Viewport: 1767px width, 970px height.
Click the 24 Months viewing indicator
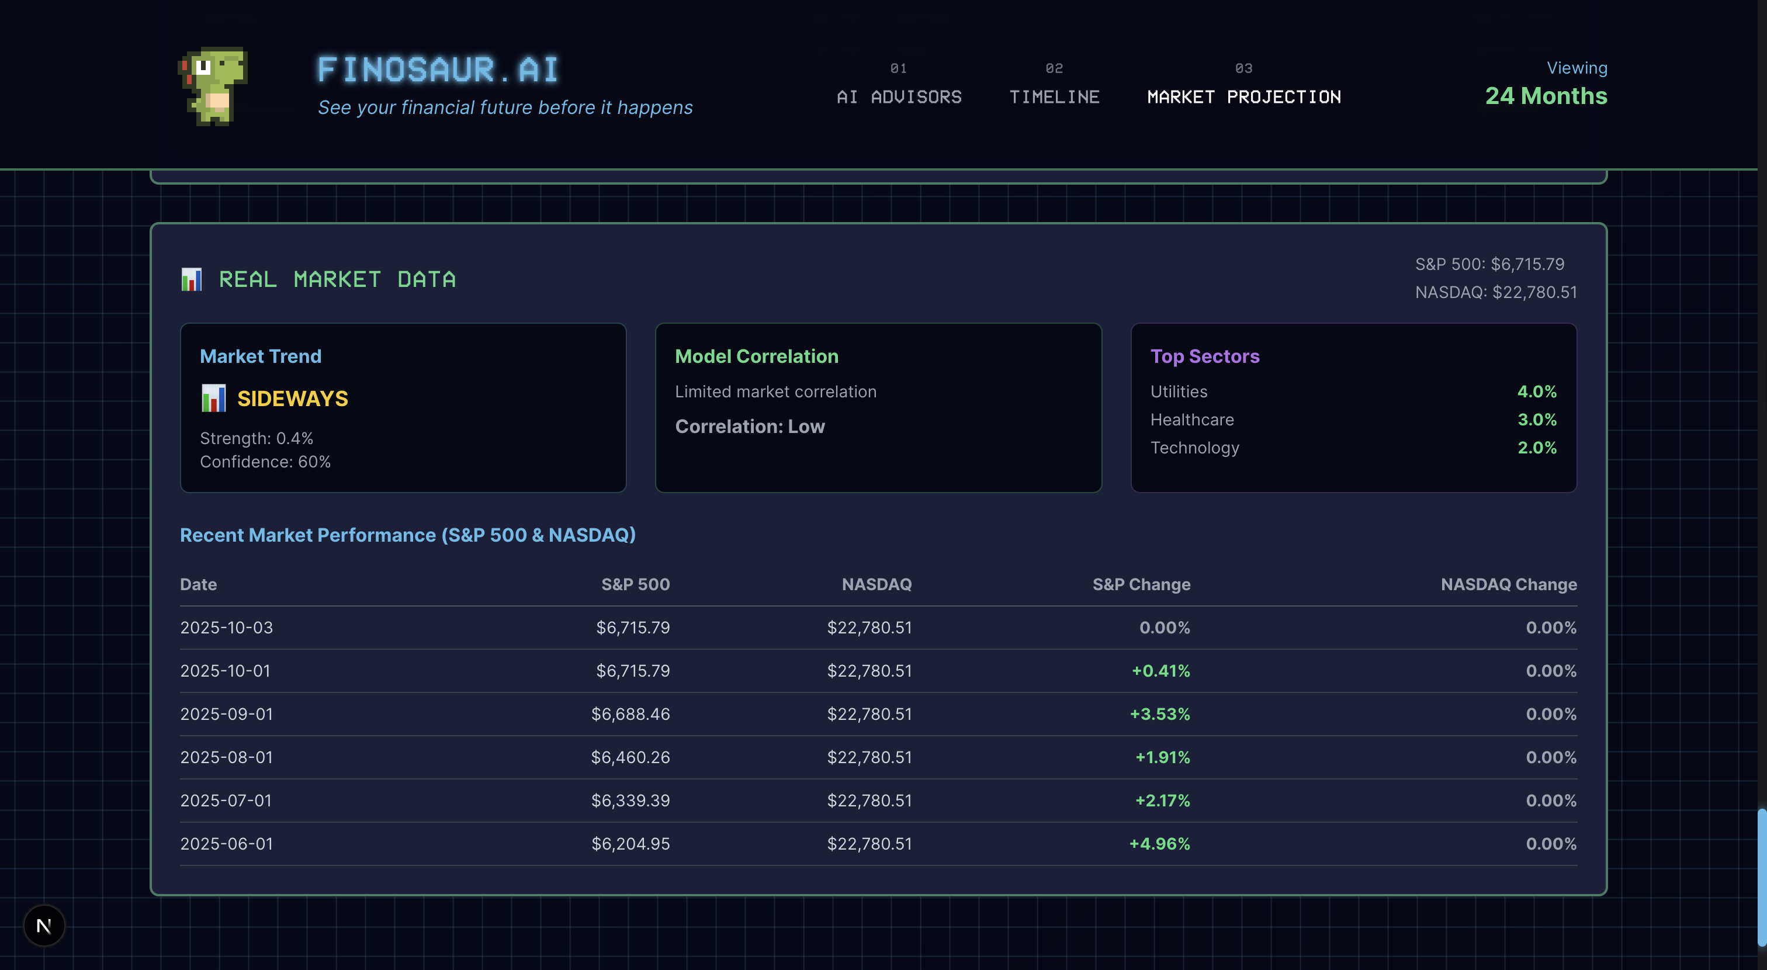pyautogui.click(x=1546, y=96)
